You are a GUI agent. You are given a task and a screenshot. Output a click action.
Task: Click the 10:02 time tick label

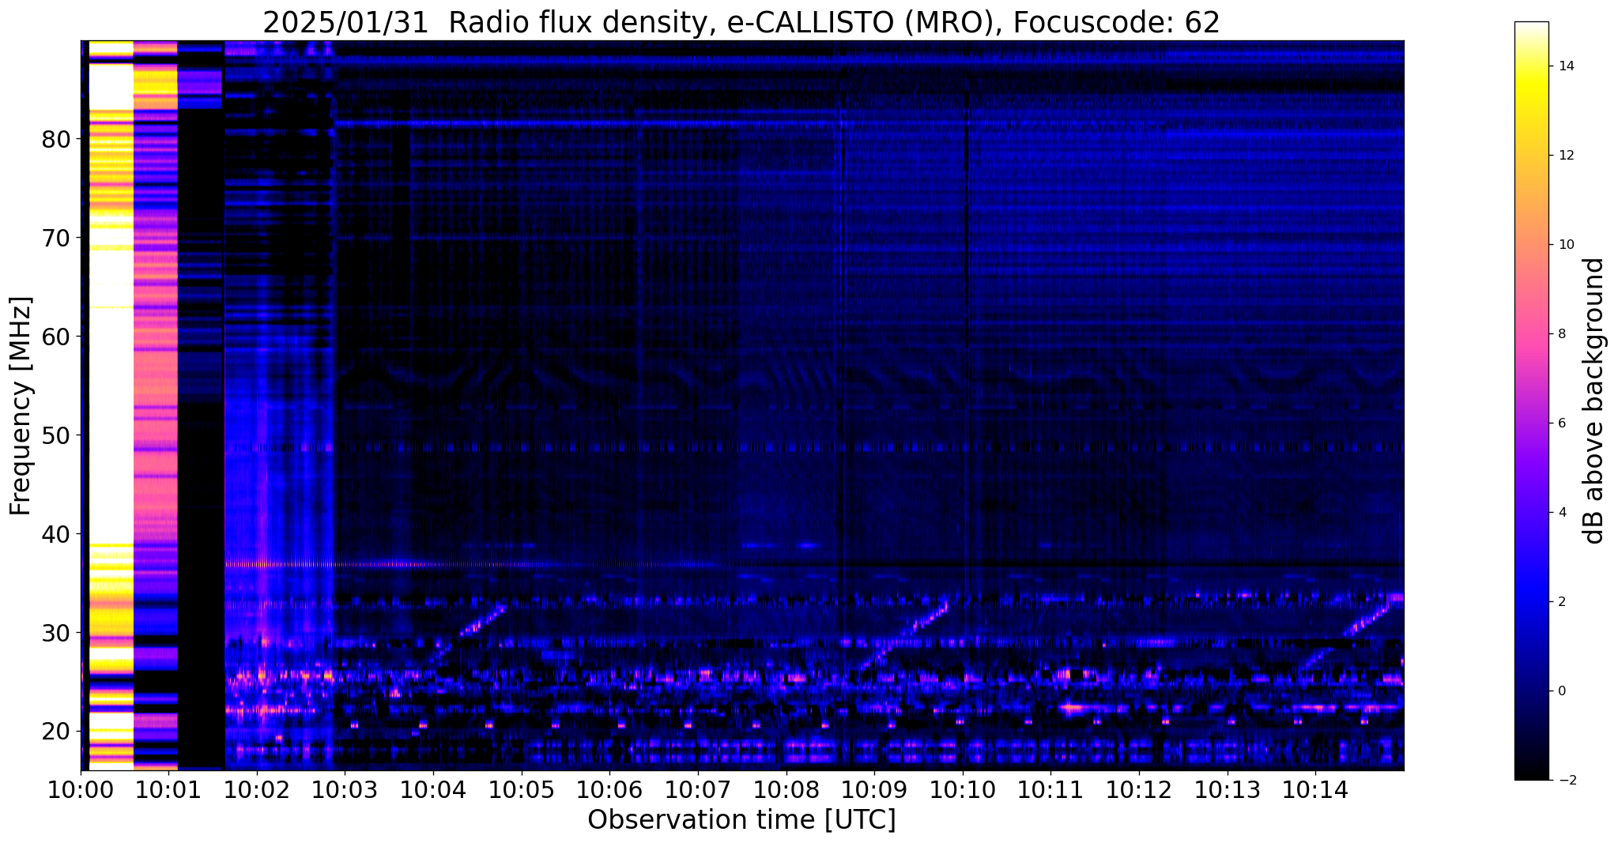(x=257, y=790)
